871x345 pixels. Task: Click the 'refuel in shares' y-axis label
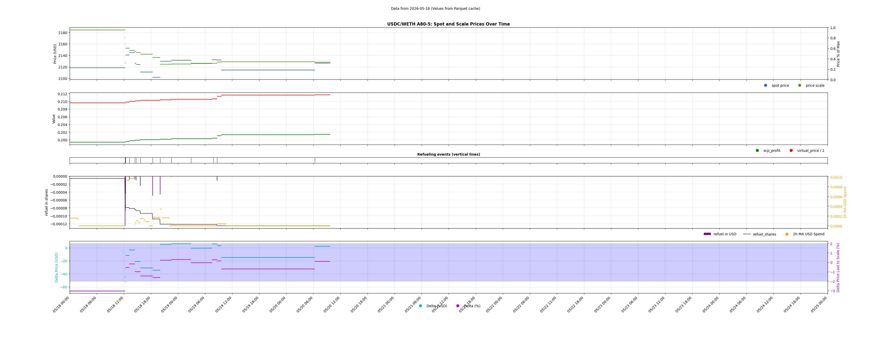click(x=47, y=202)
